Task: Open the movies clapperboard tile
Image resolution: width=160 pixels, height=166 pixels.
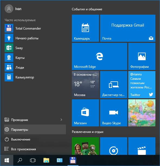Action: tap(142, 146)
